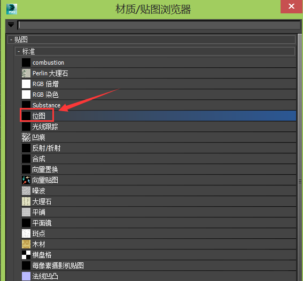Pick the 合成 entry
Viewport: 303px width, 281px height.
[x=159, y=159]
